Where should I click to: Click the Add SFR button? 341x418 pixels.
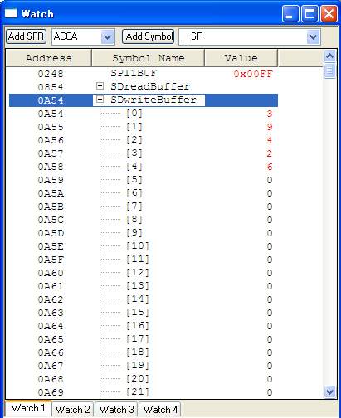click(26, 36)
